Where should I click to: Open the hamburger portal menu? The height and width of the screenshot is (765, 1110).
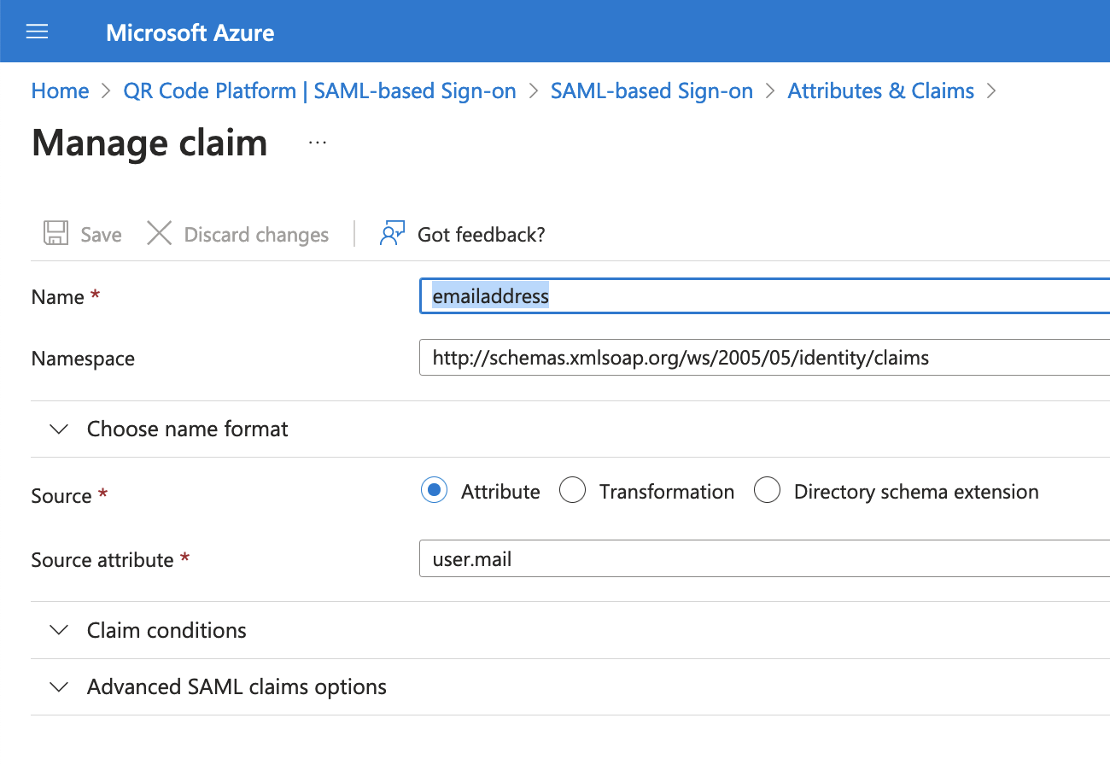38,32
